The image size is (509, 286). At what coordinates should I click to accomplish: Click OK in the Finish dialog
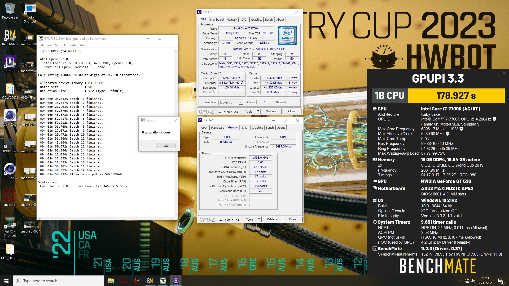point(166,146)
